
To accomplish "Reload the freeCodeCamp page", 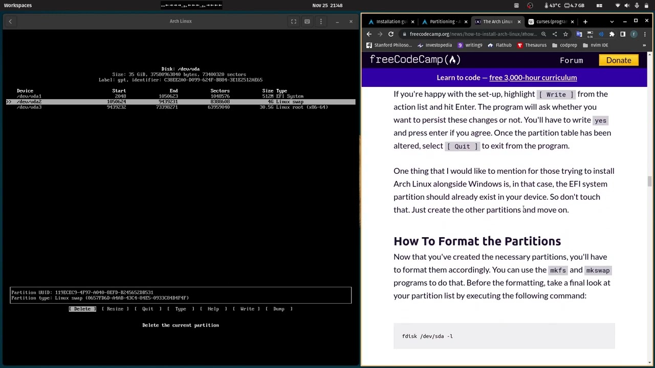I will point(391,34).
